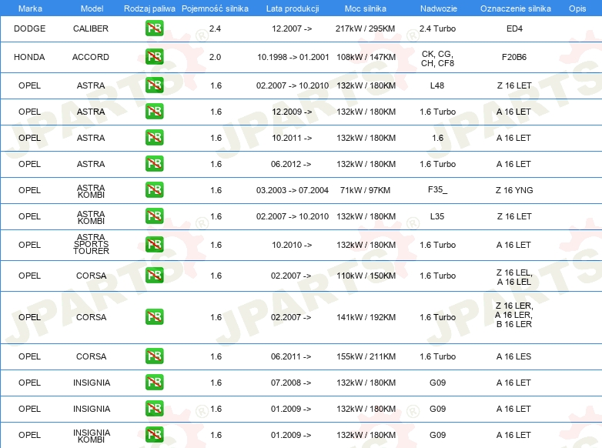Click fuel icon for Insignia from 07.2008

click(x=154, y=383)
